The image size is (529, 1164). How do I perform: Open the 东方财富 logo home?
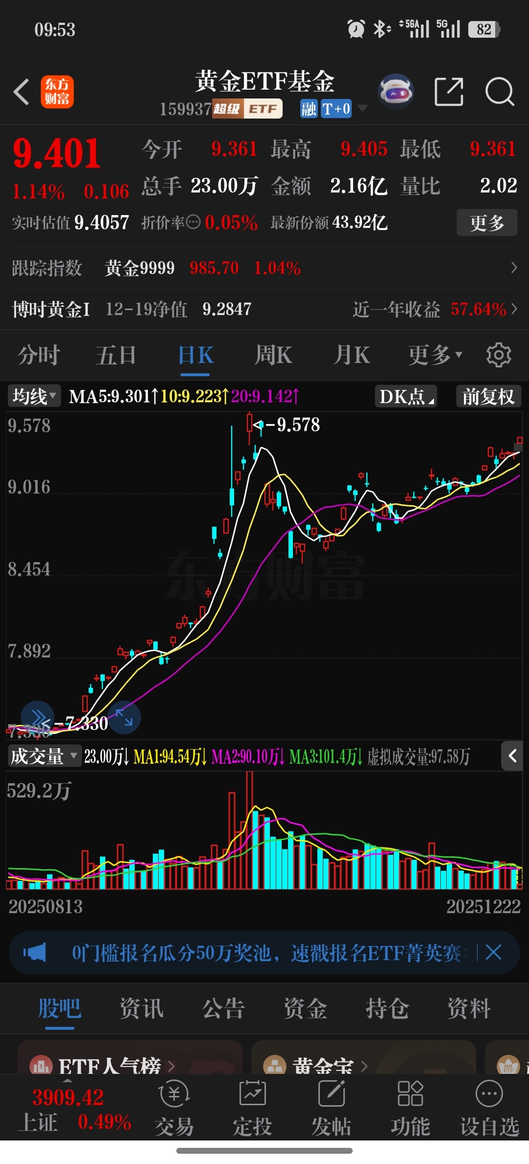(x=57, y=92)
